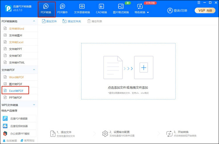Open the PDF转换 tab

pos(46,9)
